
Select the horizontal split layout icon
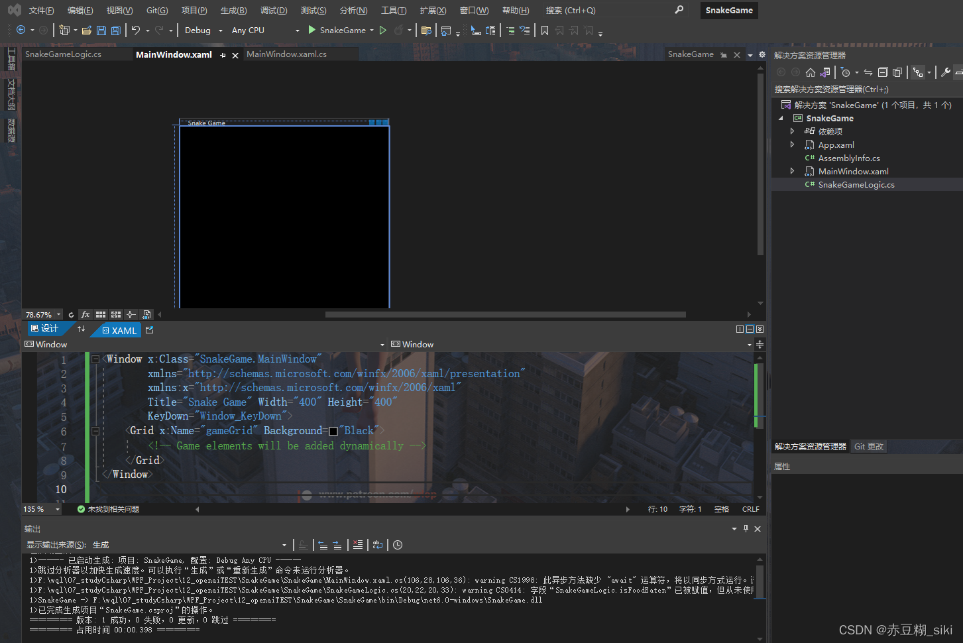[x=750, y=329]
